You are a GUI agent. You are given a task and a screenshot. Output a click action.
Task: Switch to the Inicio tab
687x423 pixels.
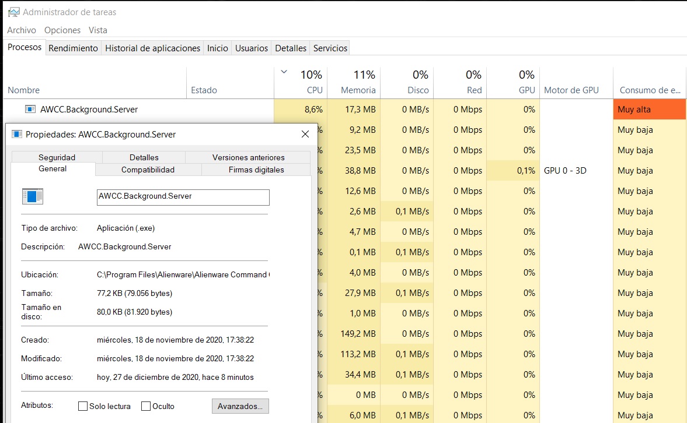point(218,48)
